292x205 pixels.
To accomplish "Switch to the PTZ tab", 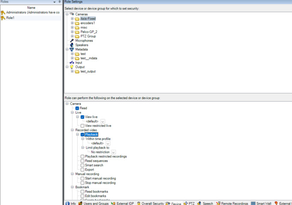I will pyautogui.click(x=189, y=203).
